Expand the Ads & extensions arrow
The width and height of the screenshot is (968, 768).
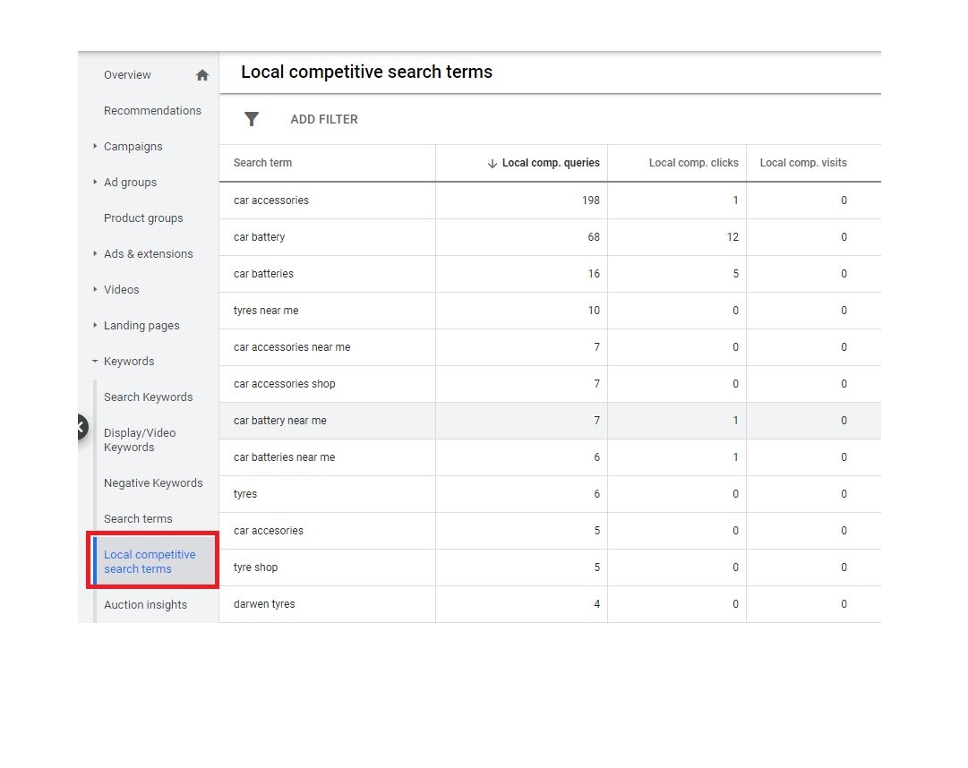(95, 253)
